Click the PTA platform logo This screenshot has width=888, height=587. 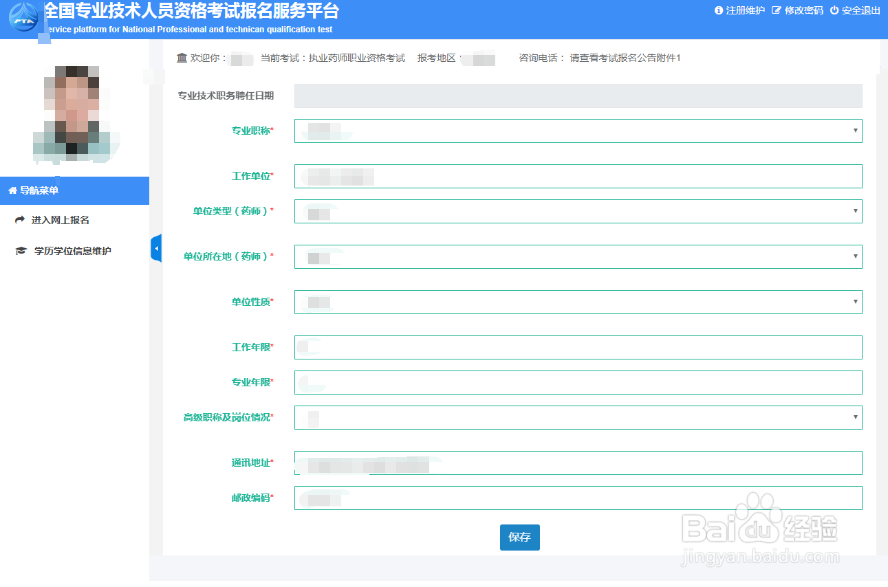pos(23,19)
